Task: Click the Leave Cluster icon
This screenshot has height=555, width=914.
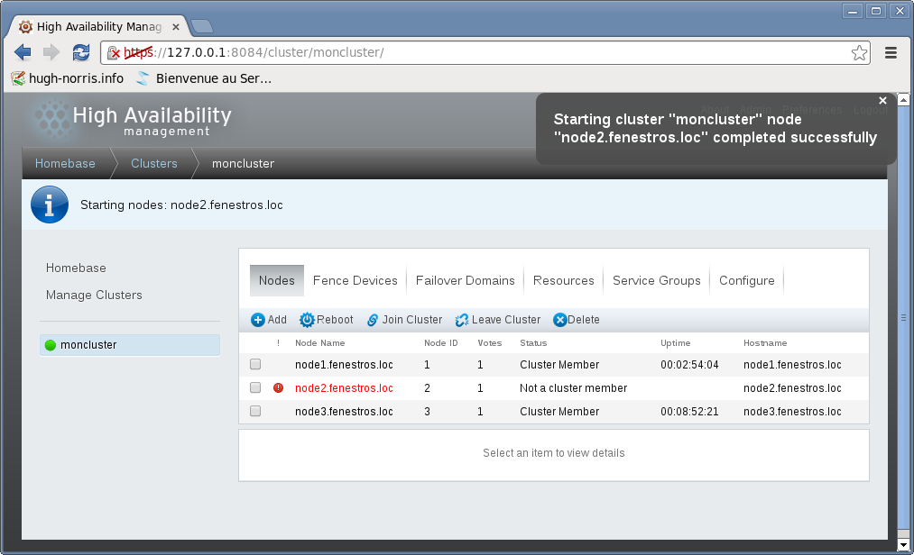Action: coord(462,320)
